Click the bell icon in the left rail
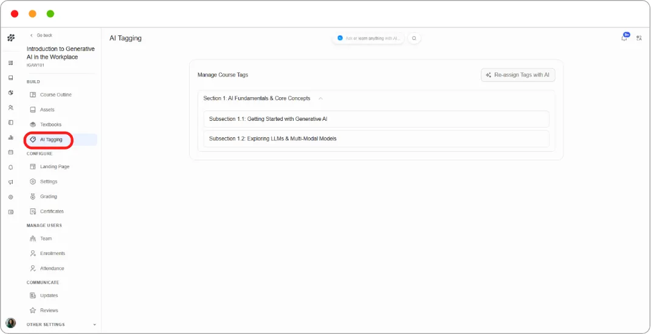The image size is (651, 334). (11, 167)
